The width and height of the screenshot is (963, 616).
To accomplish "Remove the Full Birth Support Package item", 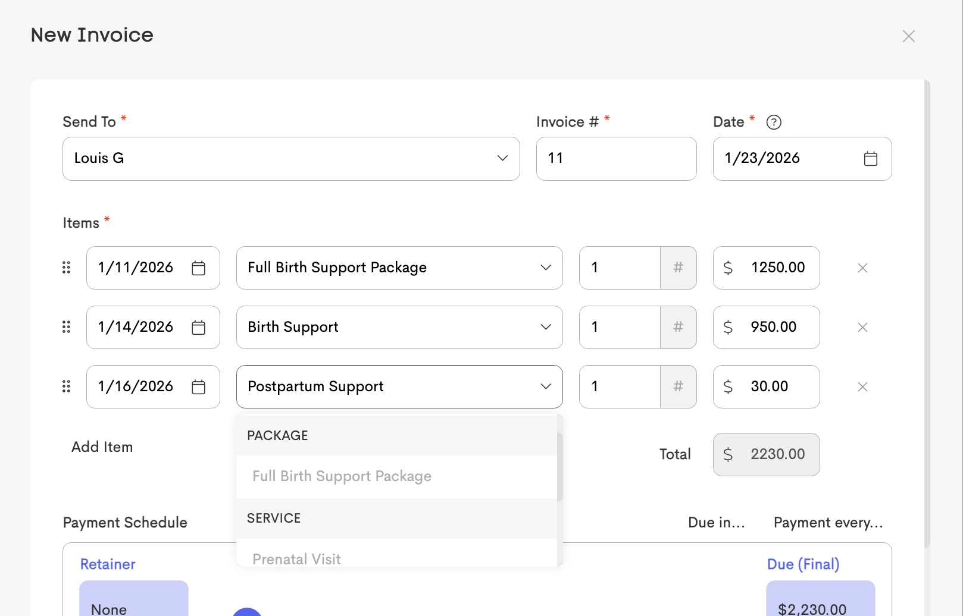I will tap(862, 268).
